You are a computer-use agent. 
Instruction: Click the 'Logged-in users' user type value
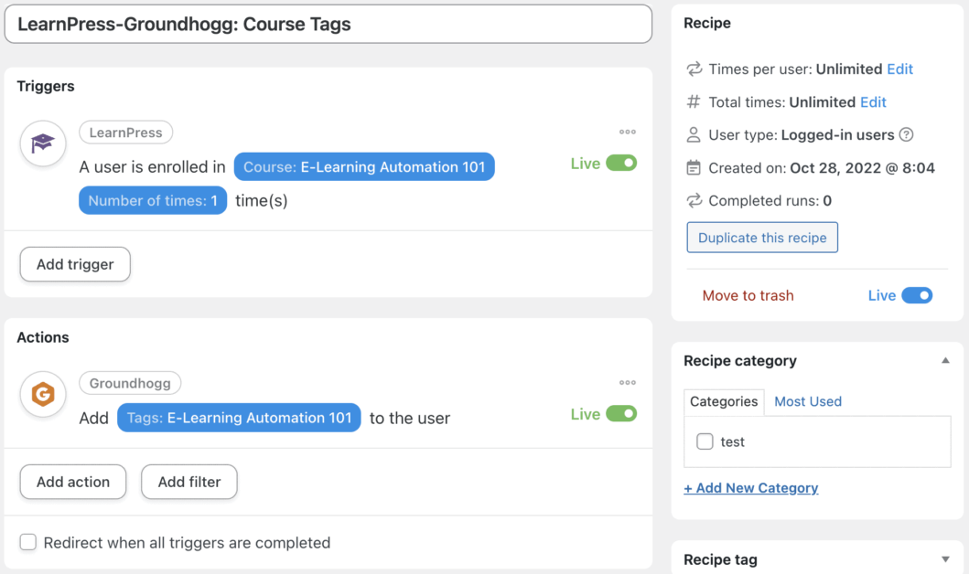(837, 134)
